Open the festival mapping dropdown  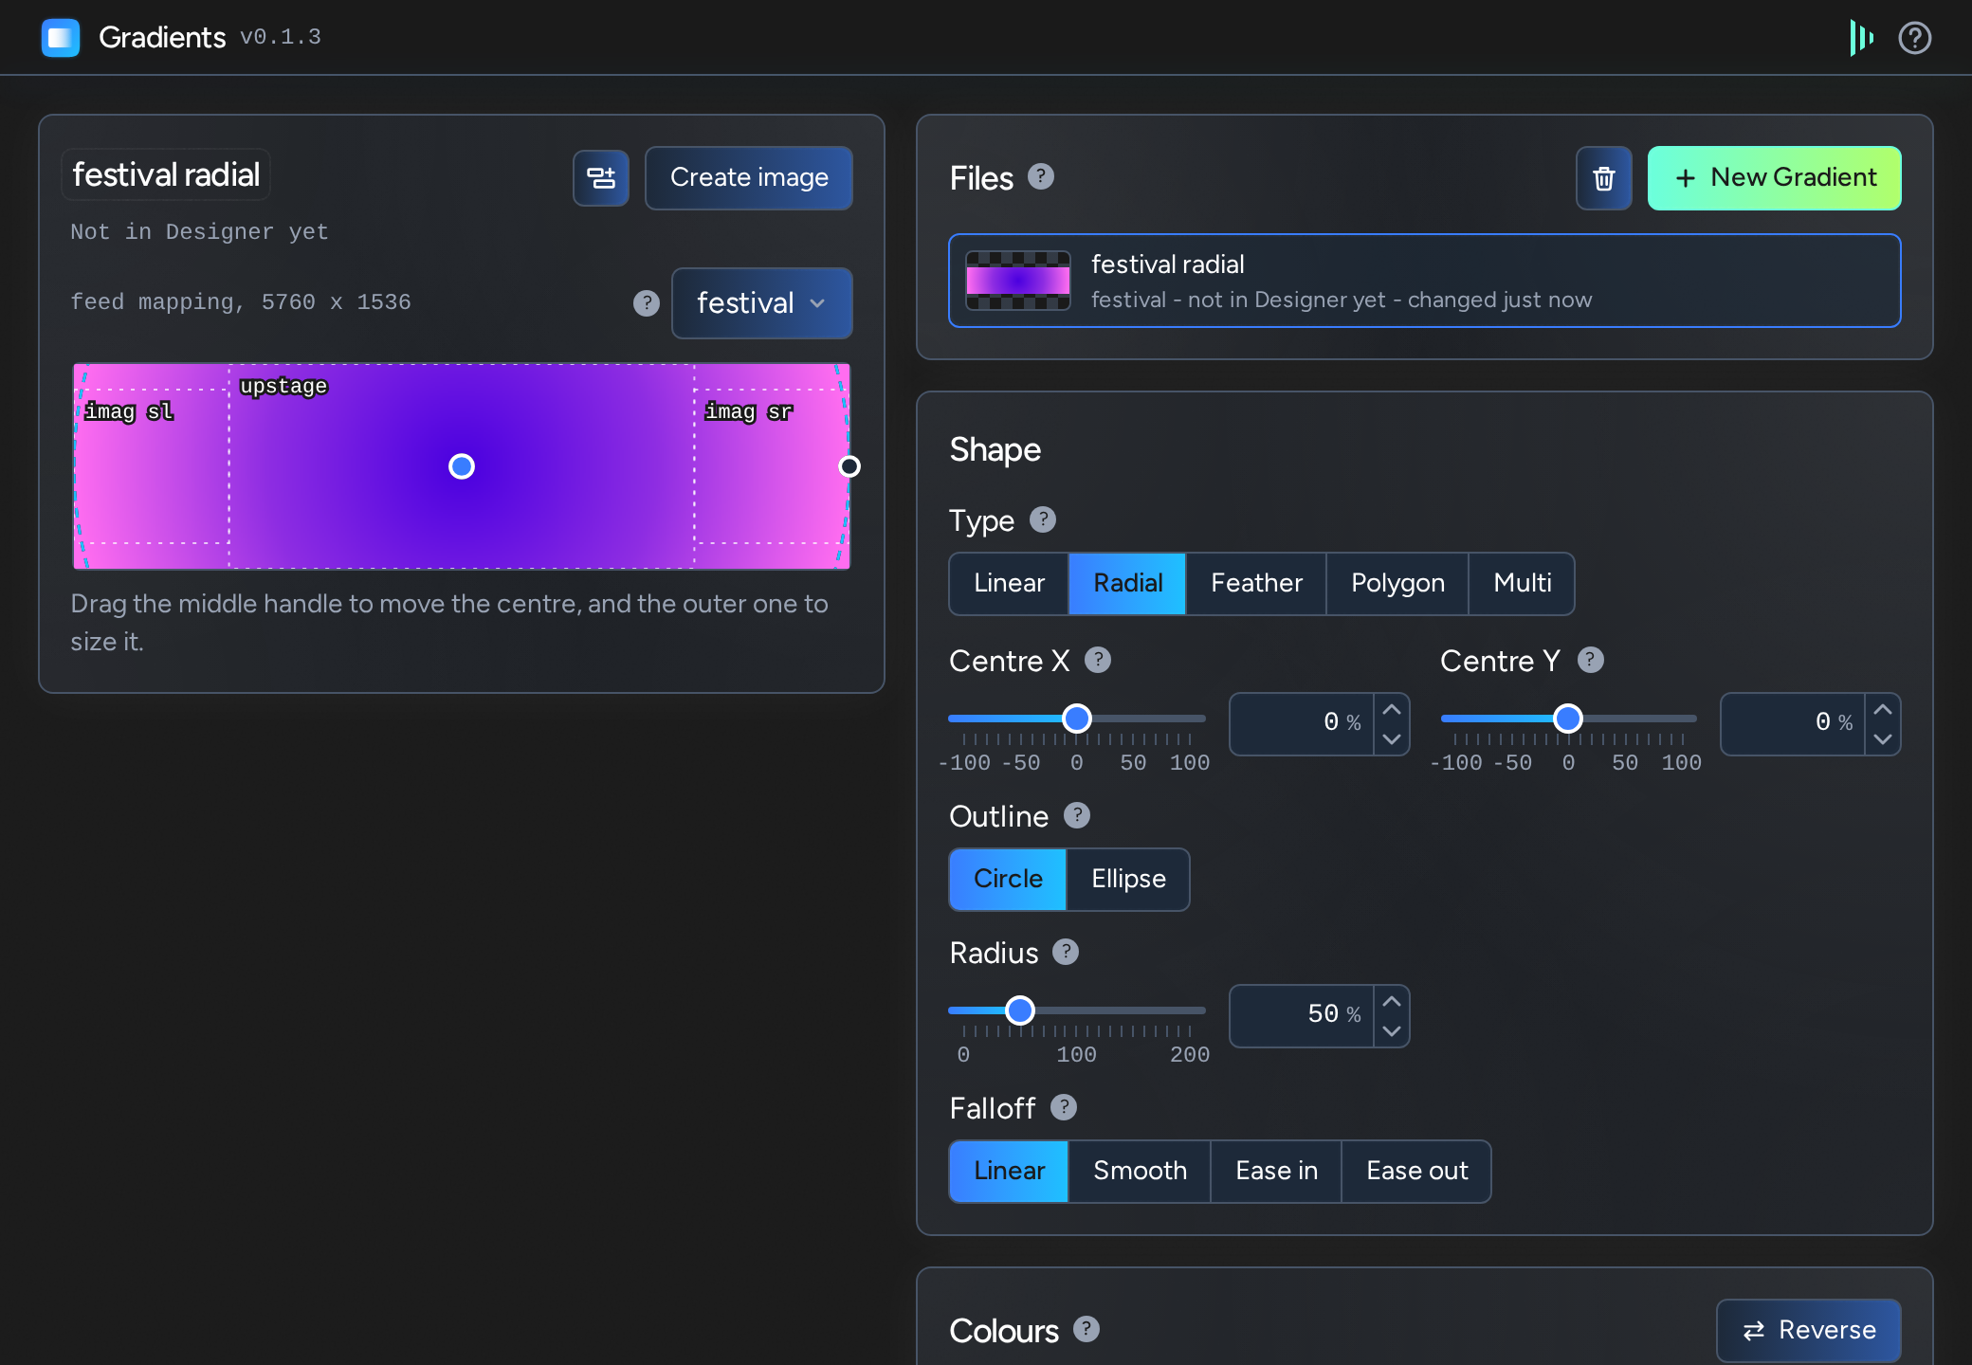[x=761, y=303]
